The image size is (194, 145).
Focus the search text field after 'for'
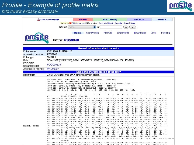point(111,27)
